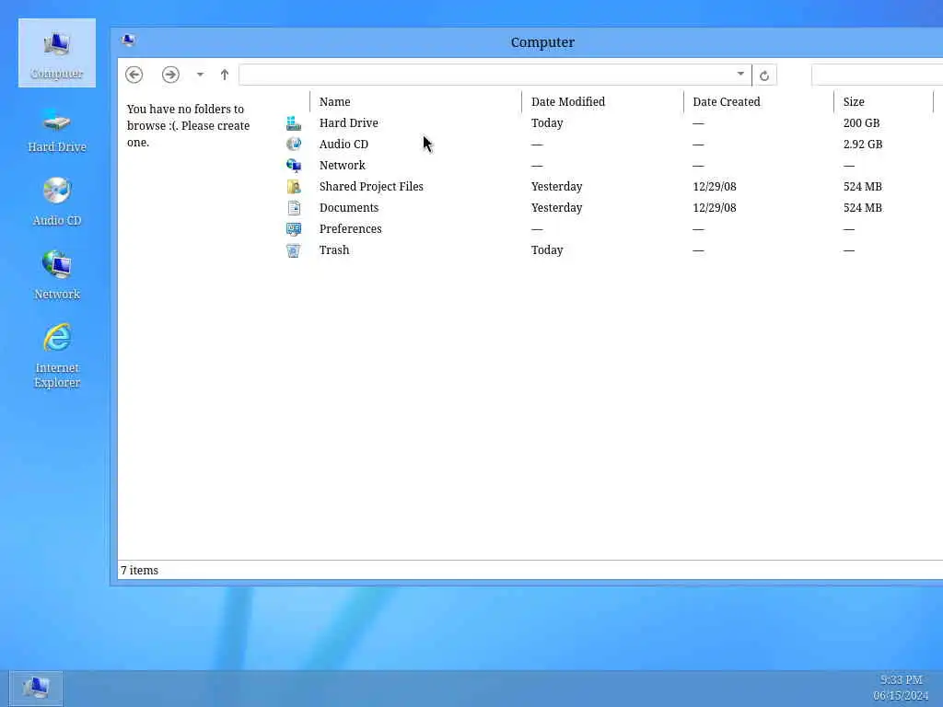
Task: Go forward with the forward arrow
Action: pos(170,75)
